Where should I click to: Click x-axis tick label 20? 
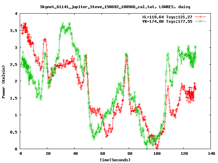48,153
